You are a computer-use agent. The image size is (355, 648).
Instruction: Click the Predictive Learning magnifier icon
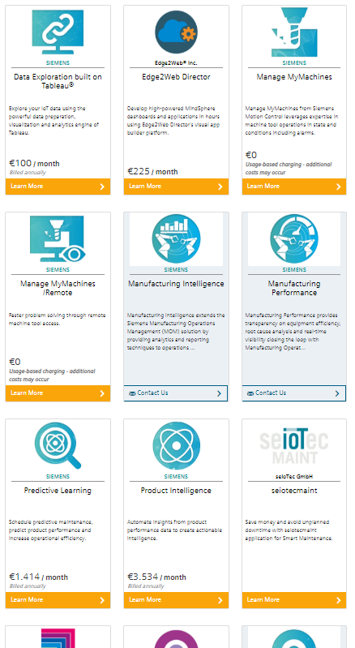point(58,446)
